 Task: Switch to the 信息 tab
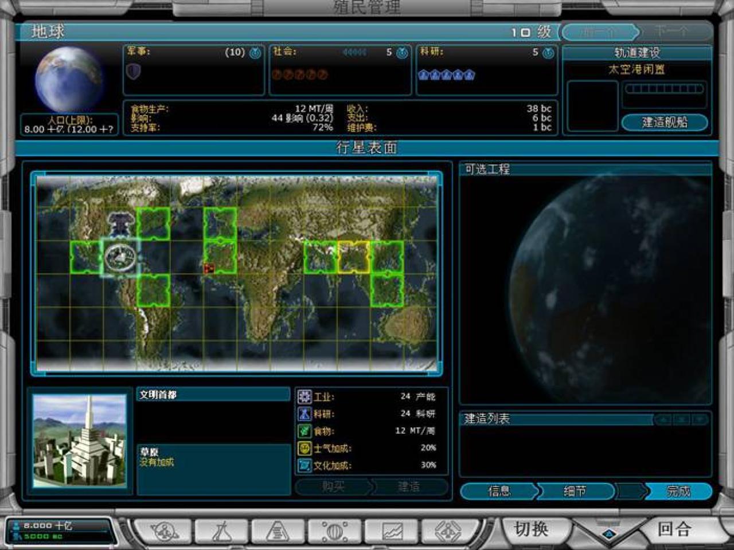point(498,491)
